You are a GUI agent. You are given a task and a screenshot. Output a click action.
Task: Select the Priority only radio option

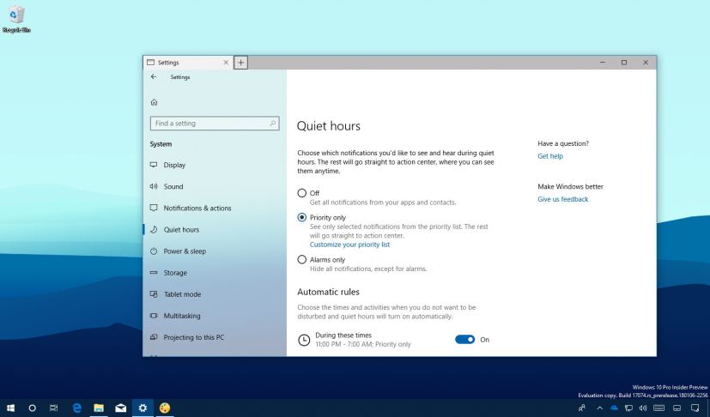click(x=302, y=217)
